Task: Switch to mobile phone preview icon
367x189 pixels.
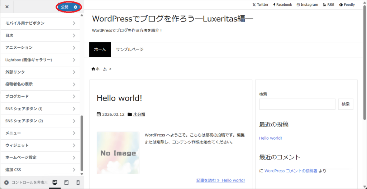Action: pos(78,183)
